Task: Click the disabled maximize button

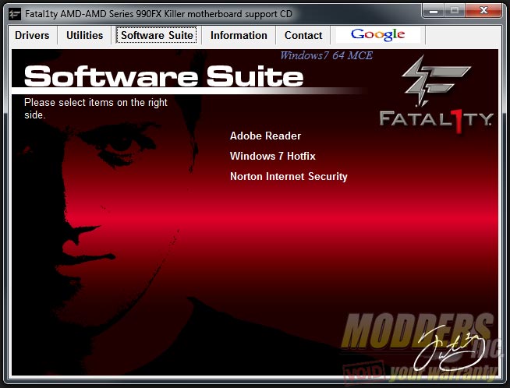Action: (455, 11)
